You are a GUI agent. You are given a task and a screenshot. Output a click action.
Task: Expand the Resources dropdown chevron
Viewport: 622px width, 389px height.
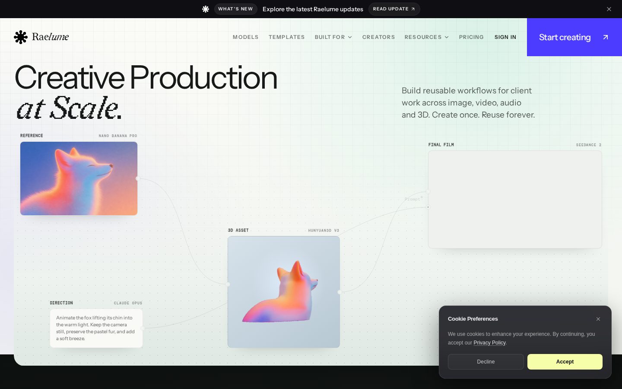447,37
